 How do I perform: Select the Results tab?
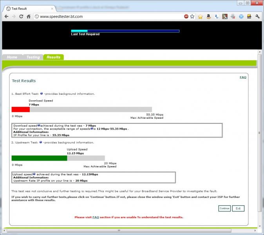coord(54,57)
